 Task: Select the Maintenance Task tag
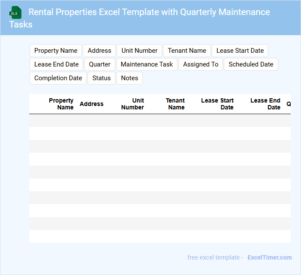point(147,64)
